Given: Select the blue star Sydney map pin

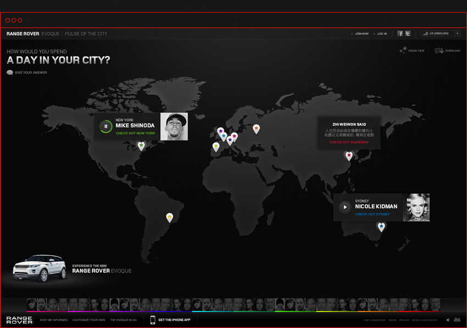Looking at the screenshot, I should [381, 227].
